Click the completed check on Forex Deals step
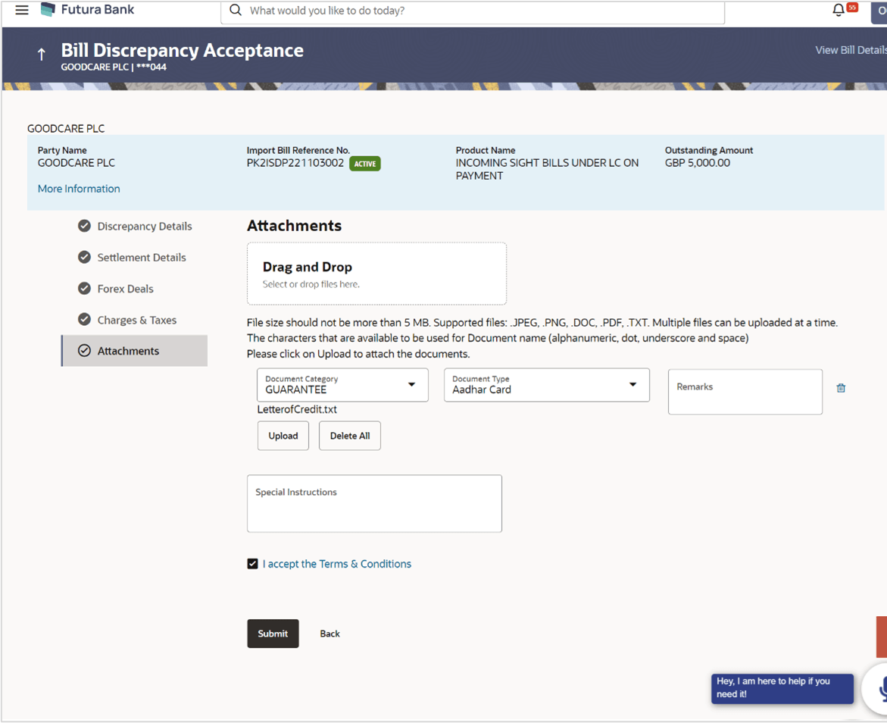887x723 pixels. click(x=84, y=288)
